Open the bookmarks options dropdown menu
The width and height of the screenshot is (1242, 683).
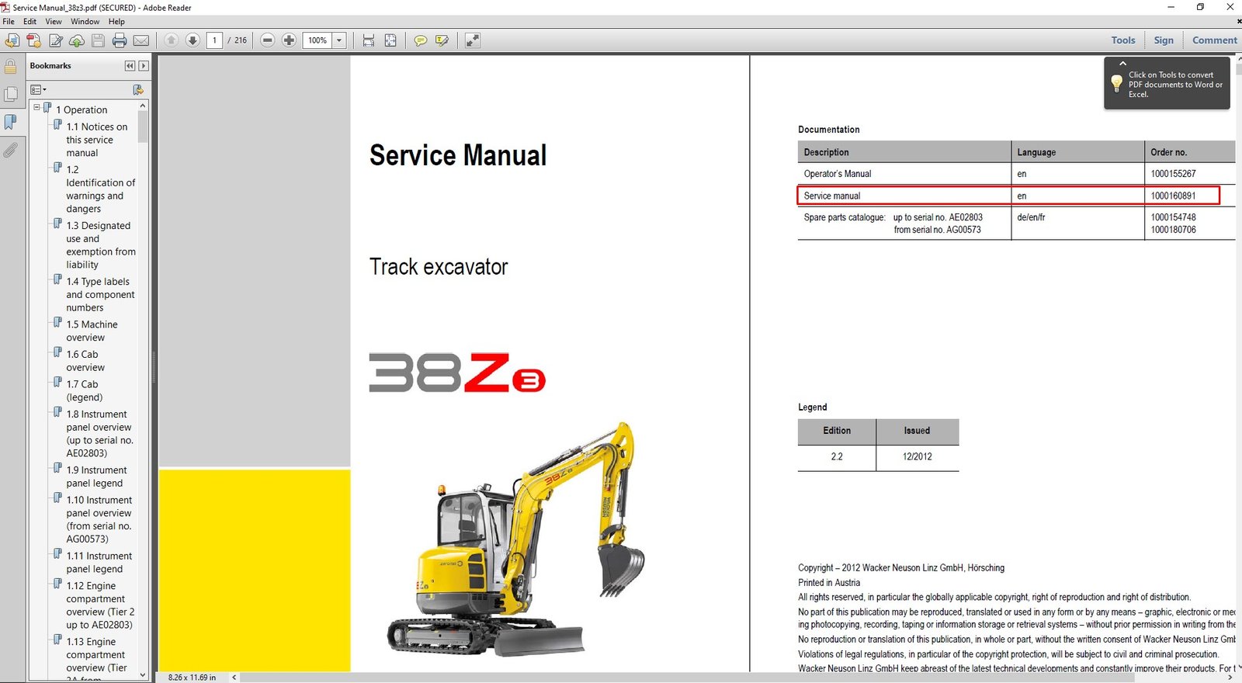[x=38, y=90]
